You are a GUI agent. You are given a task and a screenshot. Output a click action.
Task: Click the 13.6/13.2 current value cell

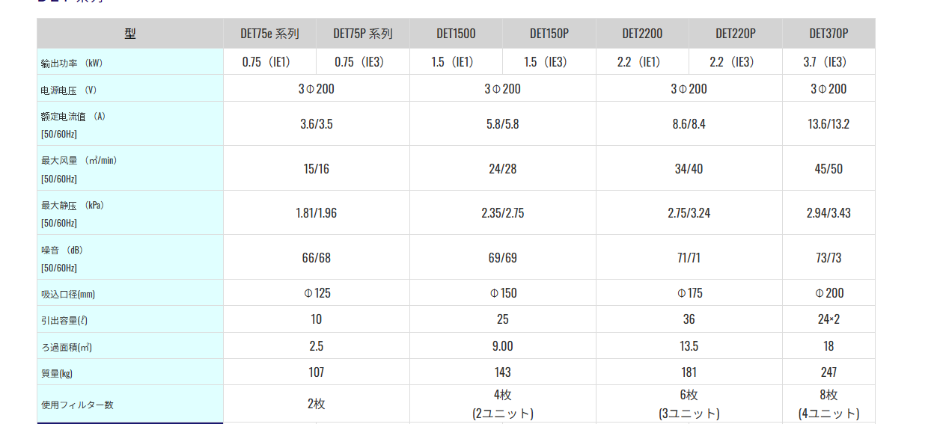coord(829,124)
